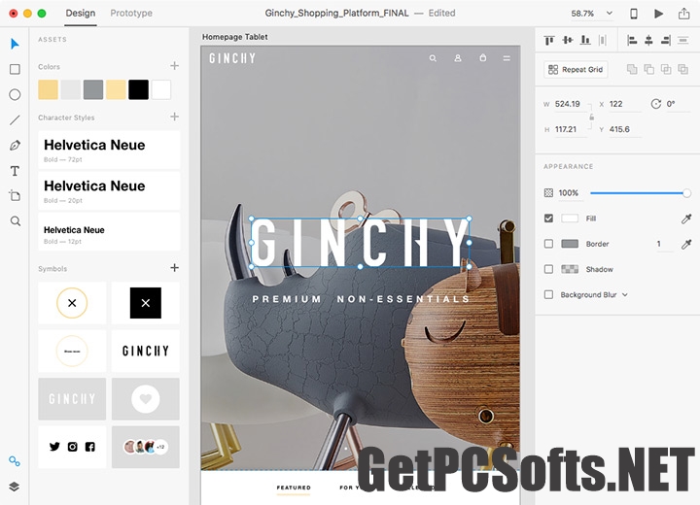700x505 pixels.
Task: Click the Exclude Overlap boolean icon
Action: [x=683, y=69]
